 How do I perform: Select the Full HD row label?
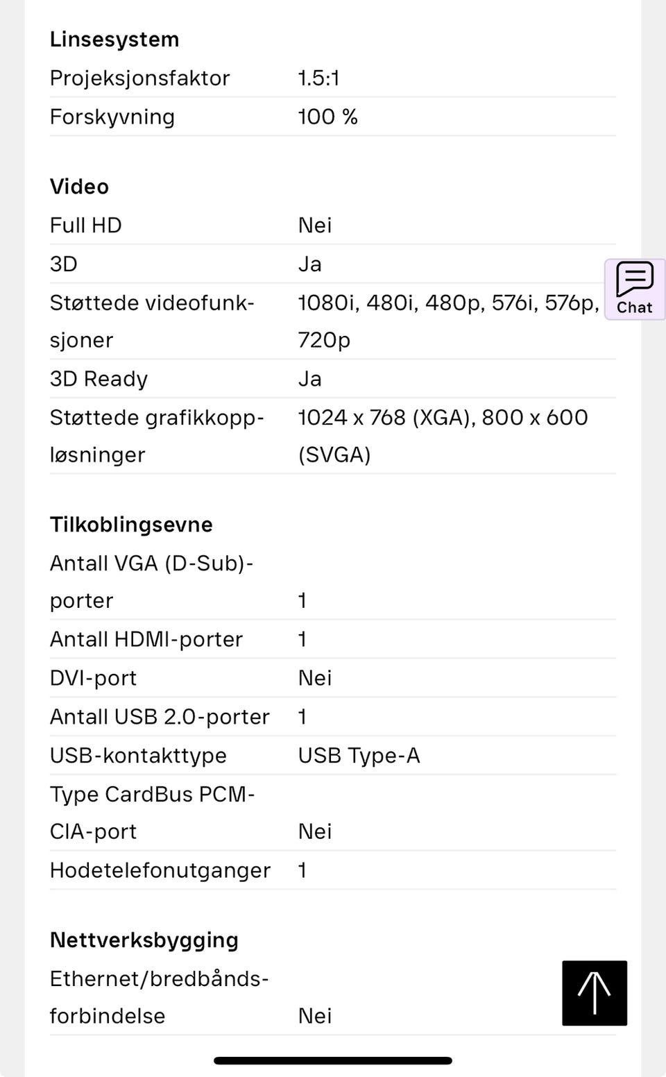coord(85,226)
